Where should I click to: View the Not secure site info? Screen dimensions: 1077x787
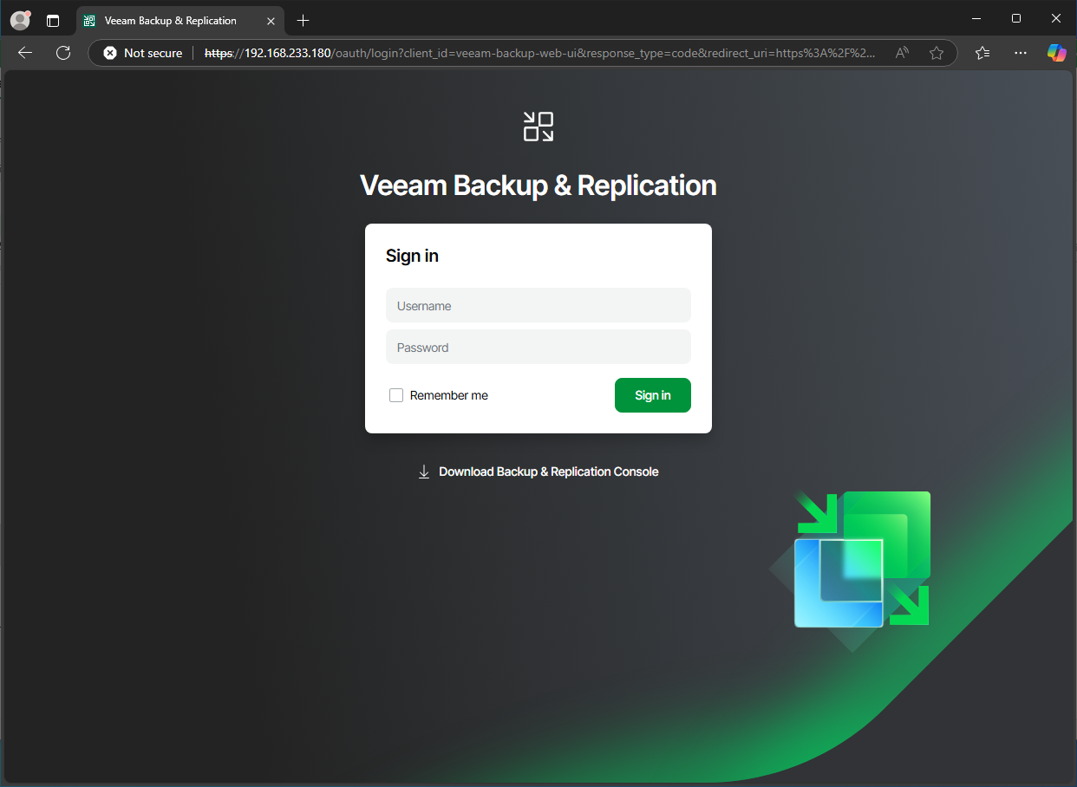pos(143,53)
